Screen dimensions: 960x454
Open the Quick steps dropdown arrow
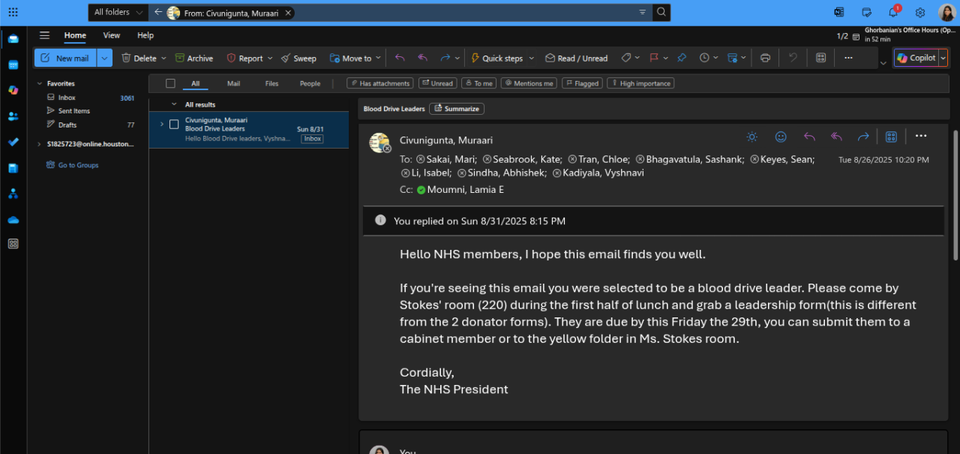(x=532, y=58)
